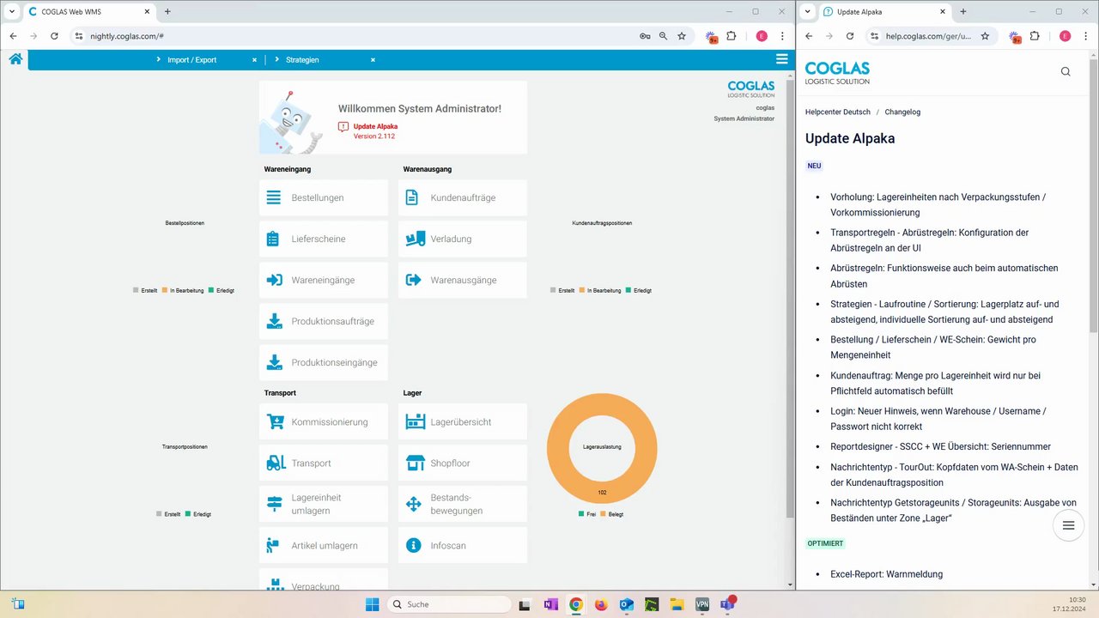Open tab search dropdown in help Chrome window
Image resolution: width=1099 pixels, height=618 pixels.
[808, 11]
